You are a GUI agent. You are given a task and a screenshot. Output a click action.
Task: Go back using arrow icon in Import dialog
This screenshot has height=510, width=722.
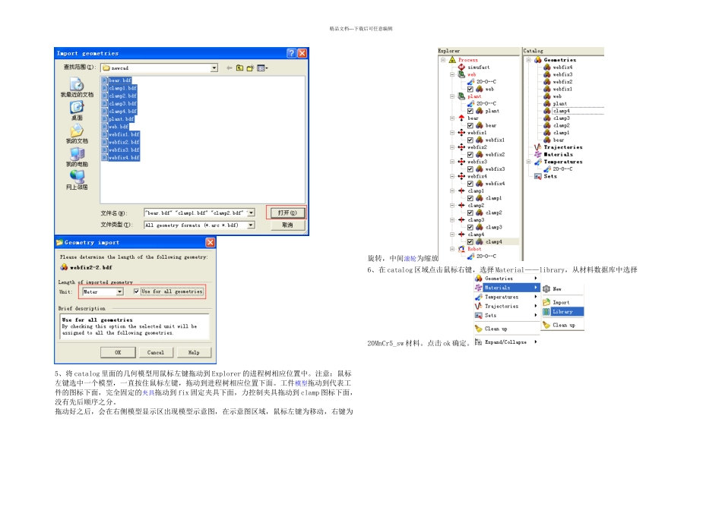229,68
